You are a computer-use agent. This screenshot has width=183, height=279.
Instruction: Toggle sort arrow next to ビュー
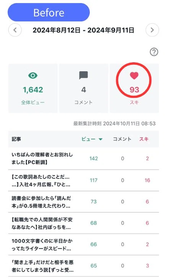point(100,139)
